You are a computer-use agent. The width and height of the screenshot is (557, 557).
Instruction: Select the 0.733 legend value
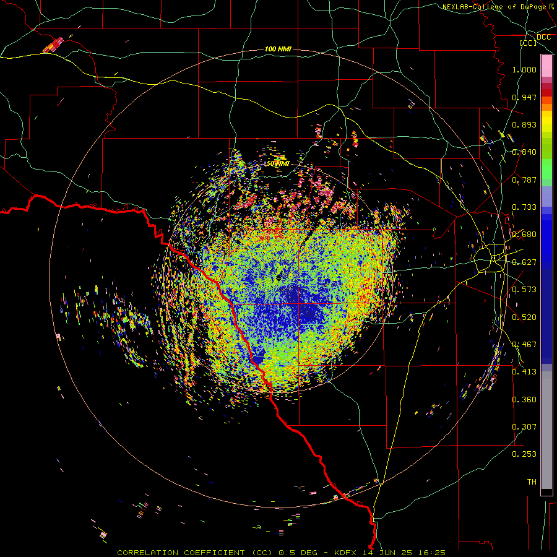[x=524, y=207]
